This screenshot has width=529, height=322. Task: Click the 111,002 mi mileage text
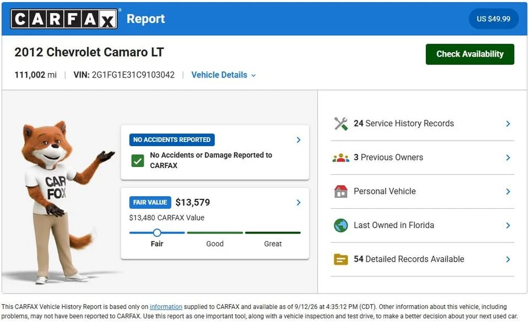(x=35, y=75)
